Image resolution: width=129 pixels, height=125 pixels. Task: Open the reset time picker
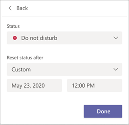pyautogui.click(x=94, y=86)
